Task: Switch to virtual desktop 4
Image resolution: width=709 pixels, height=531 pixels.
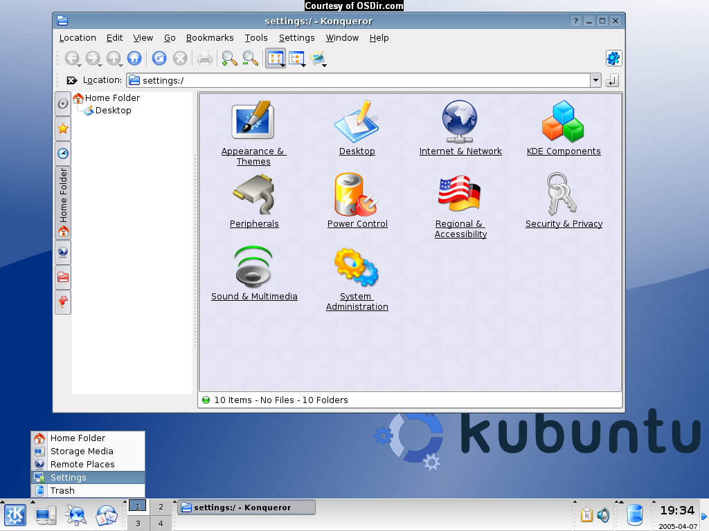Action: (161, 523)
